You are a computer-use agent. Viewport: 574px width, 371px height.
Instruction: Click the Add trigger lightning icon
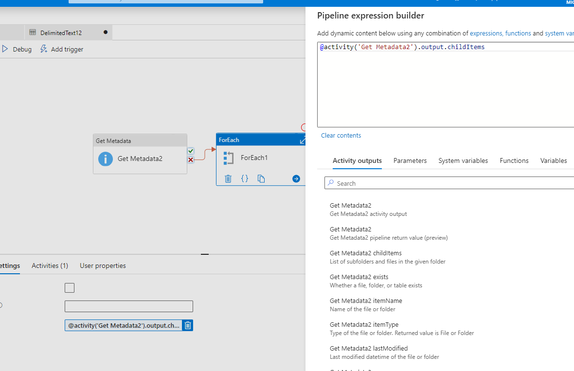point(44,49)
